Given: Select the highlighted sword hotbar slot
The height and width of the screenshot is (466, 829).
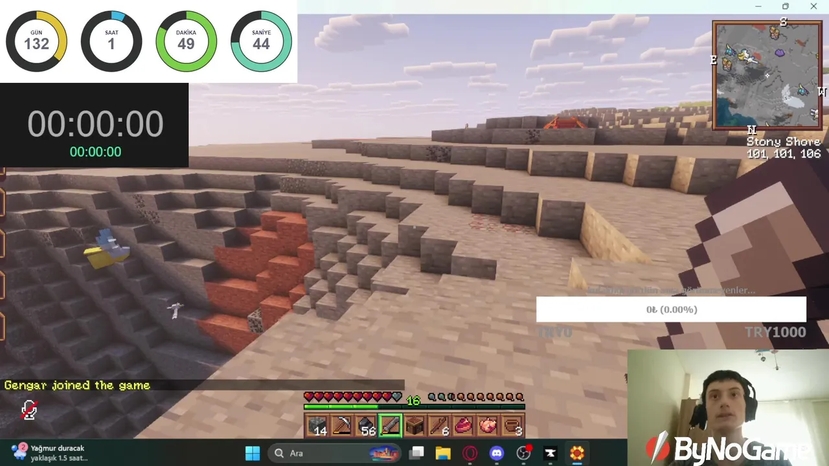Looking at the screenshot, I should coord(390,426).
